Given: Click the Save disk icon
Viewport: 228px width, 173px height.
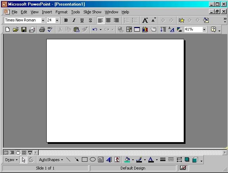Looking at the screenshot, I should point(24,29).
